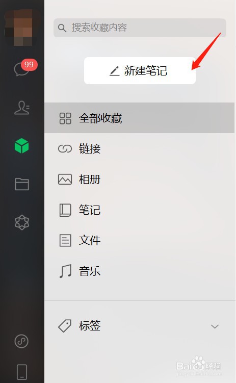236x383 pixels.
Task: Click the magnifier icon in search box
Action: point(62,28)
